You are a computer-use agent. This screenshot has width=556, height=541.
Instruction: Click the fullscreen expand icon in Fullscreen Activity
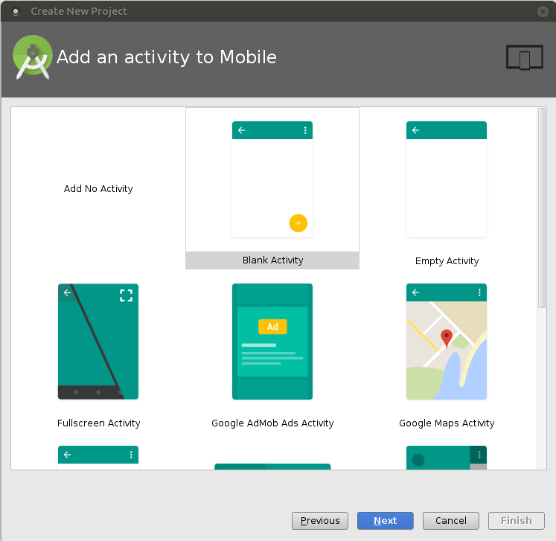(126, 295)
